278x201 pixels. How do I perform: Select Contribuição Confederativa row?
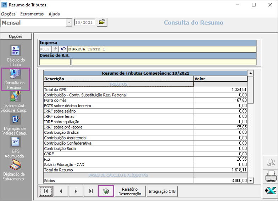[145, 143]
